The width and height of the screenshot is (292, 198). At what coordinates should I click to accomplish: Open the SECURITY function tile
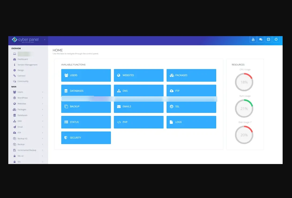pos(86,138)
